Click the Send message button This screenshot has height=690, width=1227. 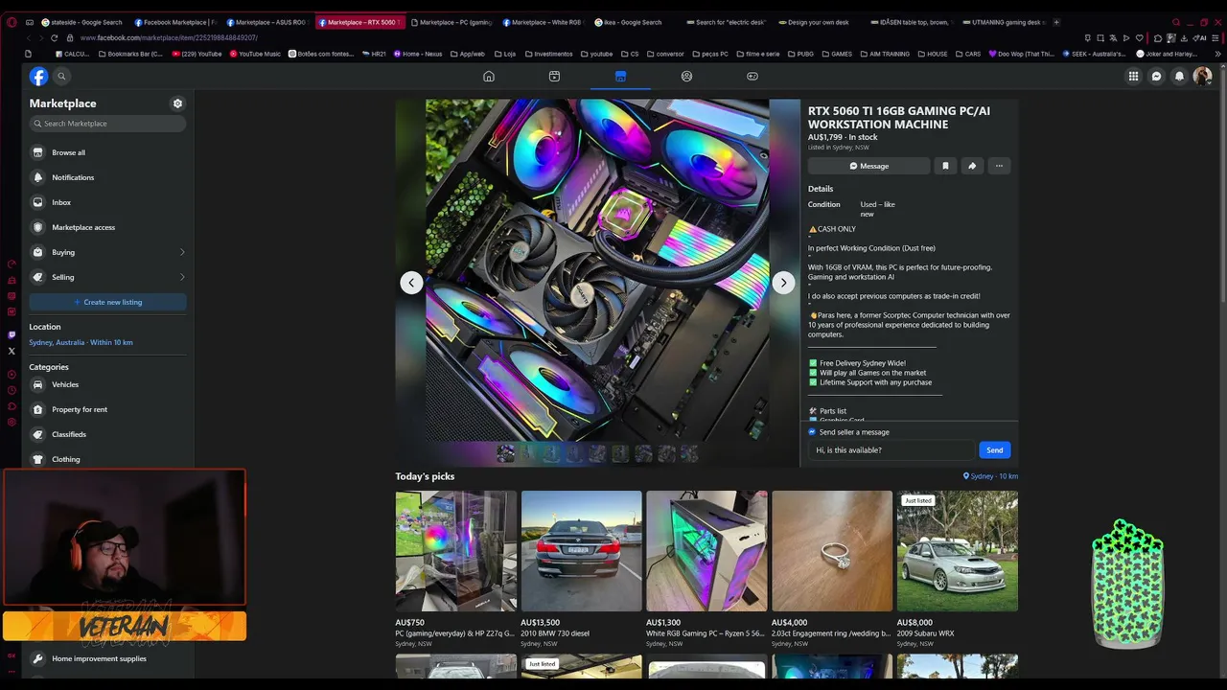994,450
